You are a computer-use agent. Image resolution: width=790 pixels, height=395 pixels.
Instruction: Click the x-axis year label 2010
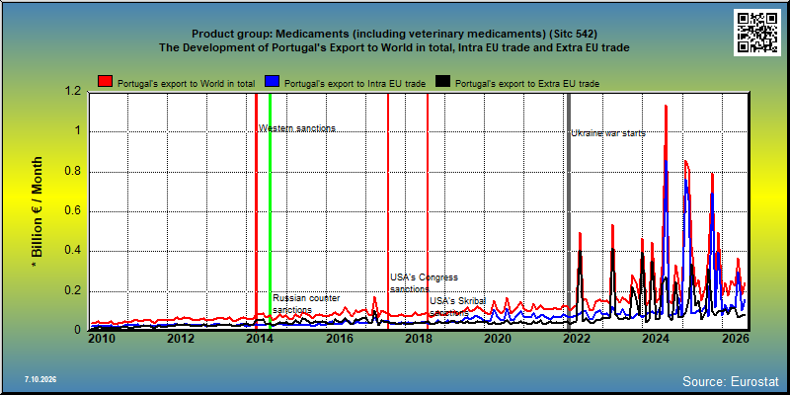[102, 338]
